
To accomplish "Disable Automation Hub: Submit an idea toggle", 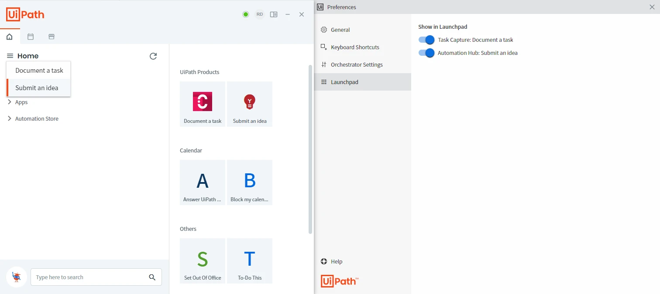I will click(x=426, y=53).
